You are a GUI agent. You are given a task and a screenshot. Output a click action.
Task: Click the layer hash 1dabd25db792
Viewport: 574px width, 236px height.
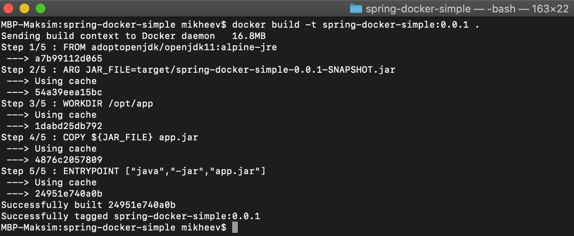69,126
